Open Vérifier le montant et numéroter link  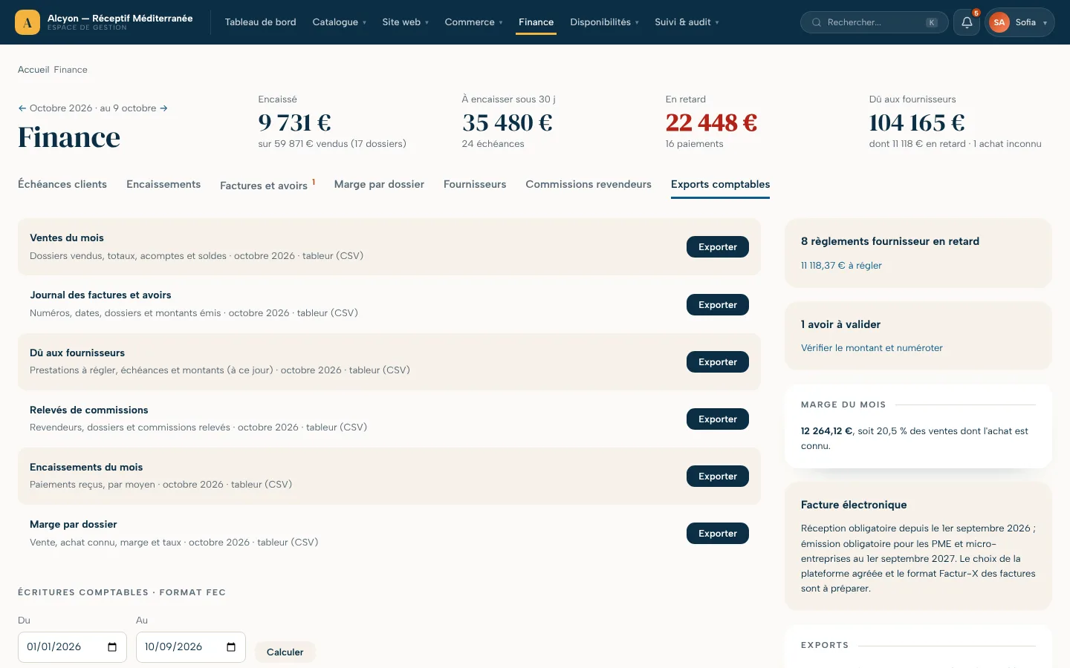pyautogui.click(x=872, y=348)
